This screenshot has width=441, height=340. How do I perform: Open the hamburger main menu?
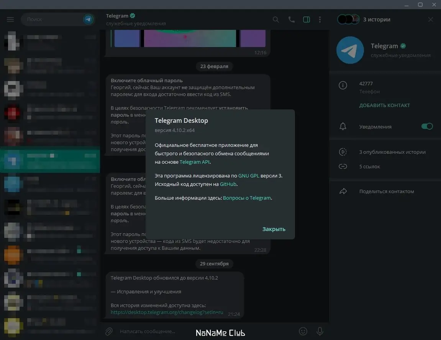[x=10, y=20]
